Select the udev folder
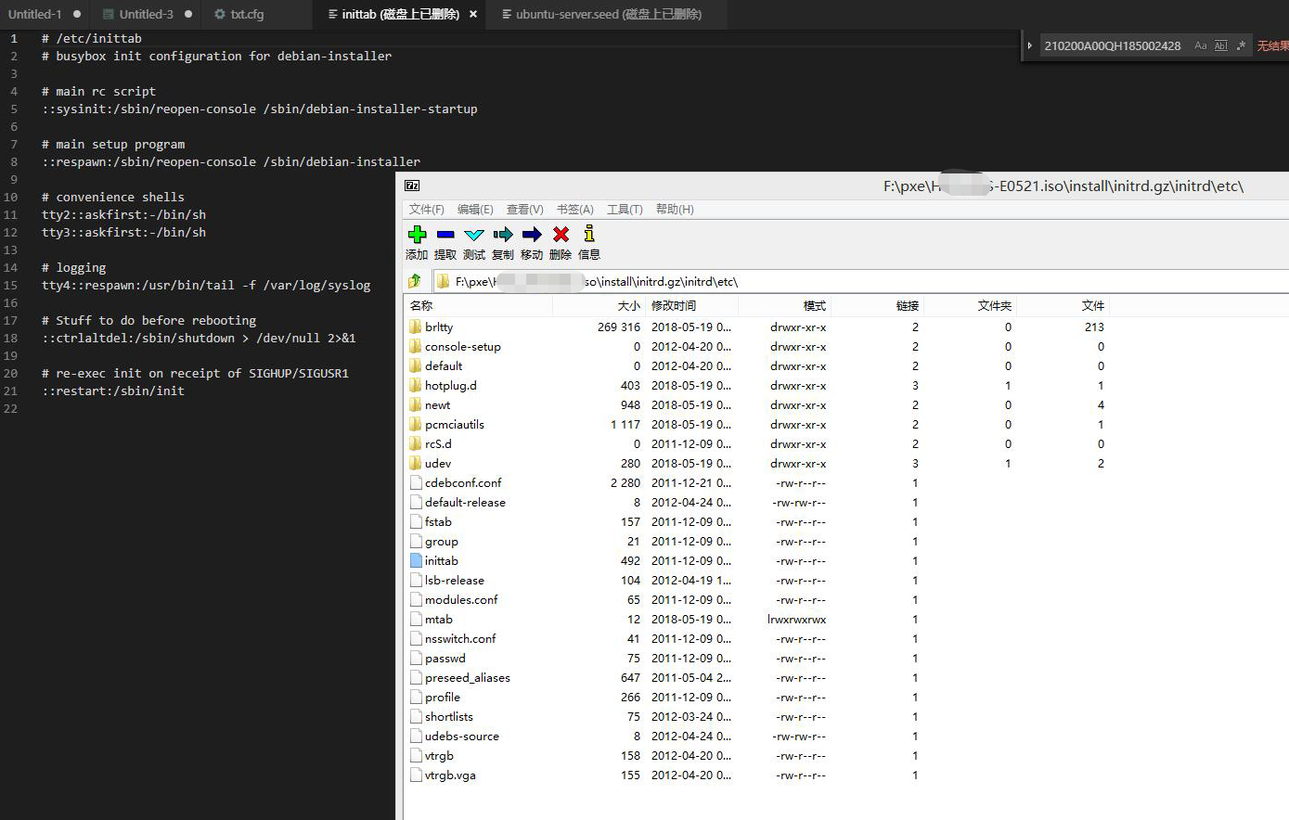This screenshot has width=1289, height=820. [x=438, y=463]
